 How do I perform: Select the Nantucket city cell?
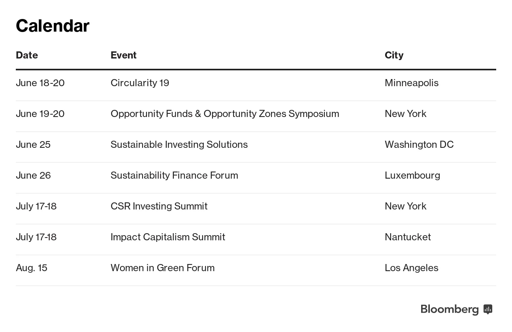click(408, 237)
